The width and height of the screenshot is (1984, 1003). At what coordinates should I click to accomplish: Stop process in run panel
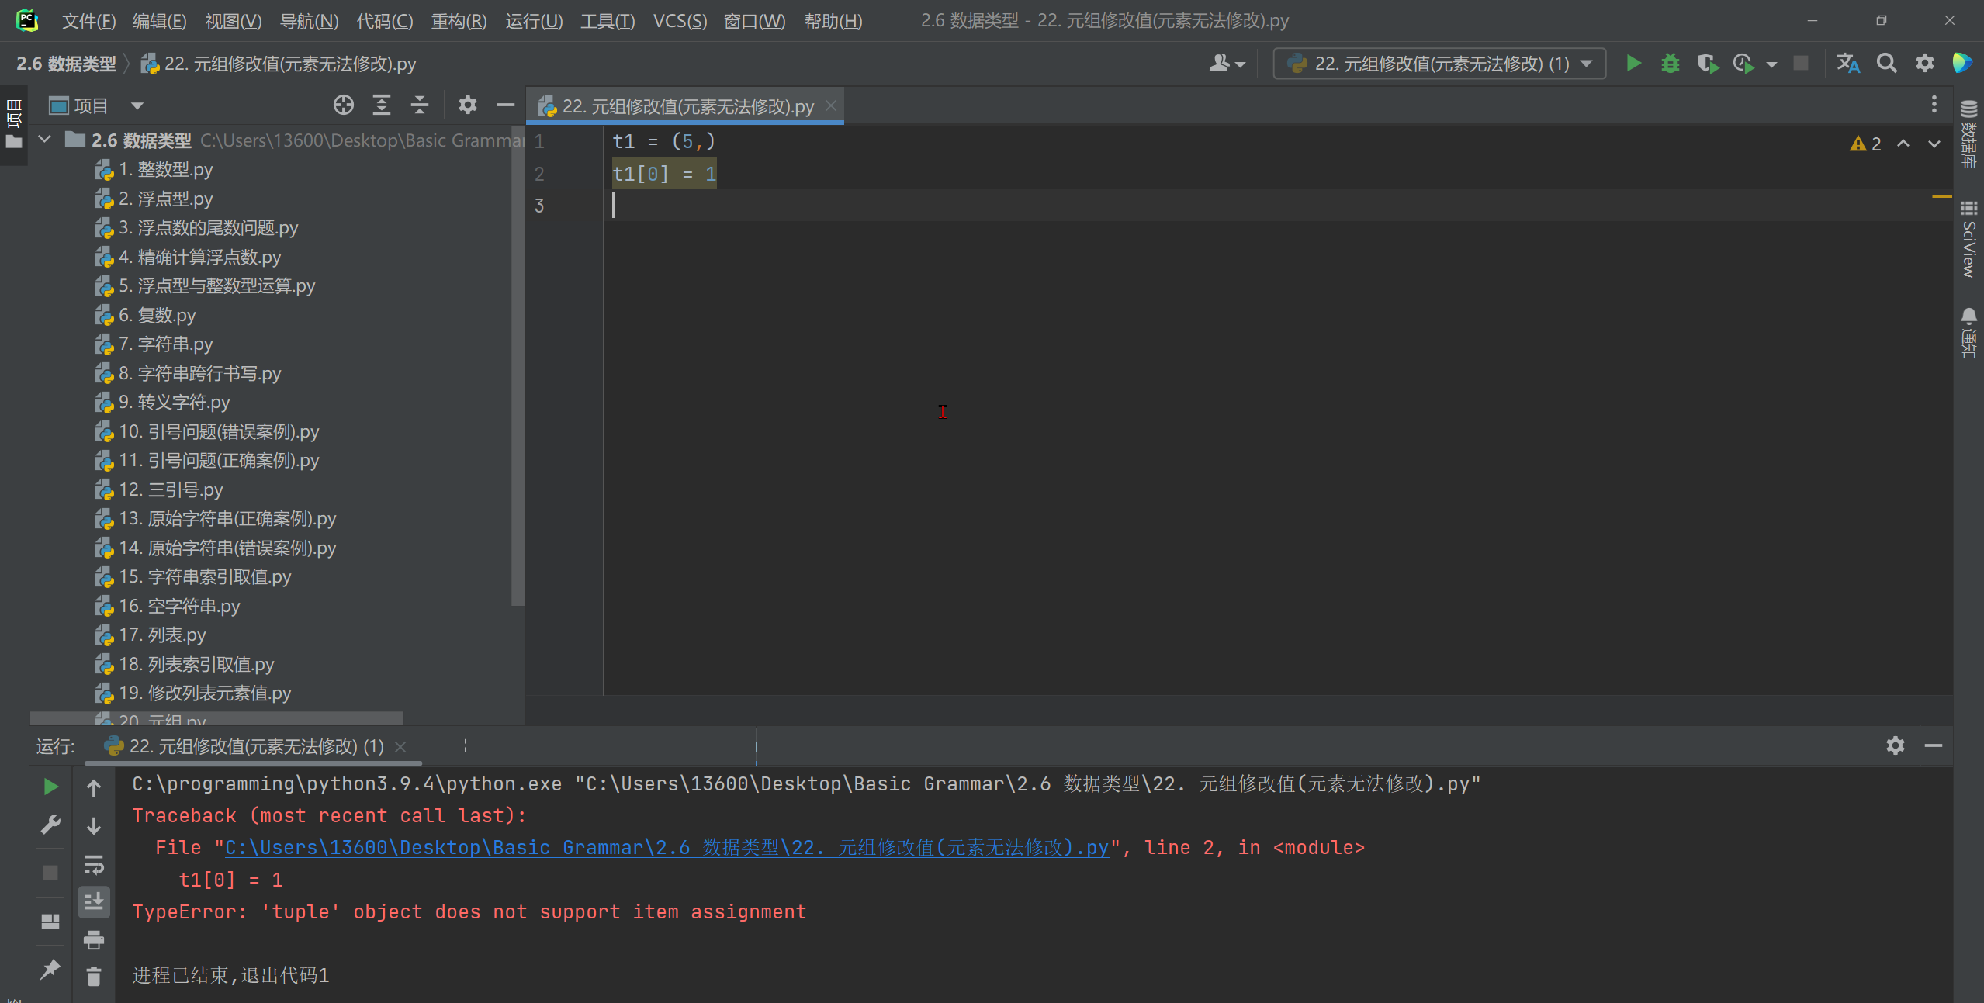(50, 873)
